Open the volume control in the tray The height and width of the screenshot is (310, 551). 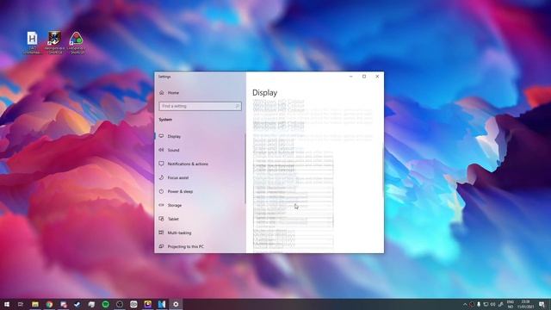[x=492, y=304]
